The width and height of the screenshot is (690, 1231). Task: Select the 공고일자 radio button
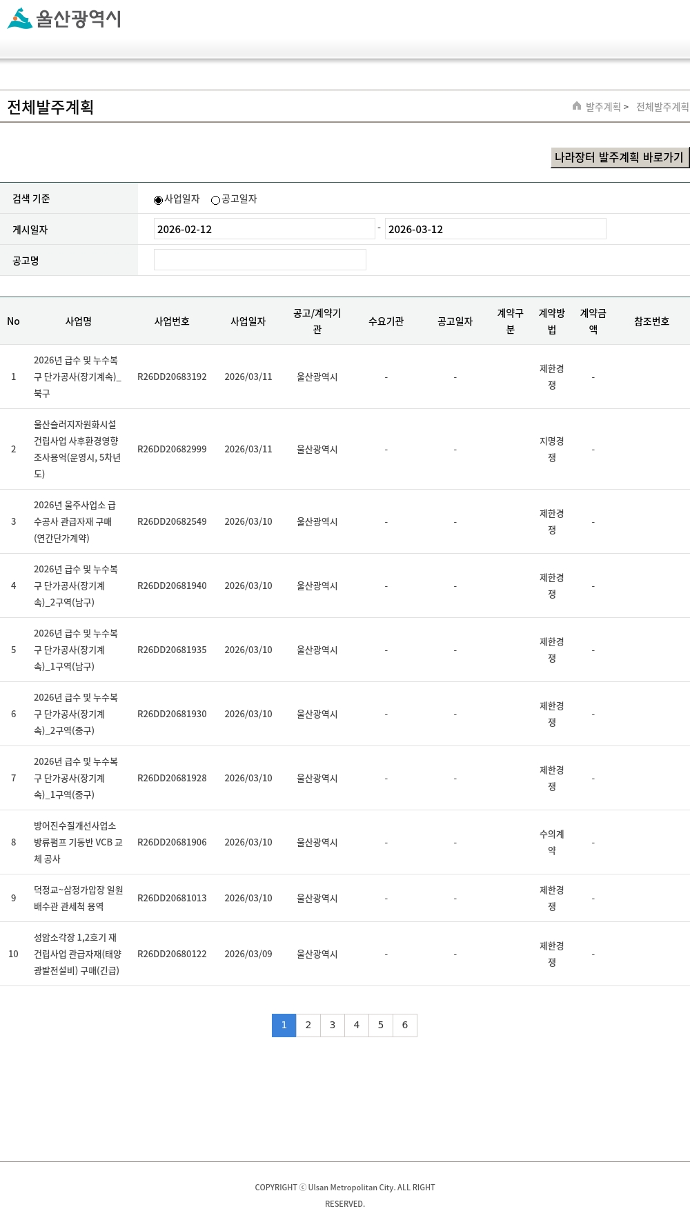pos(215,200)
